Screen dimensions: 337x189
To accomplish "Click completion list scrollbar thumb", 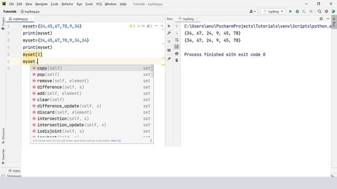I will pyautogui.click(x=153, y=71).
